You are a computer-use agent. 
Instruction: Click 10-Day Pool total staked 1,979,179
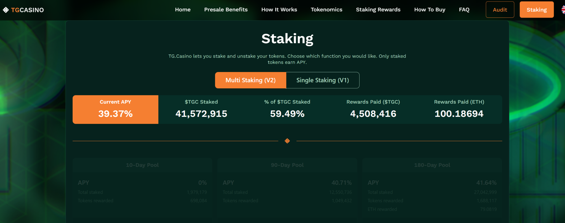[x=197, y=192]
